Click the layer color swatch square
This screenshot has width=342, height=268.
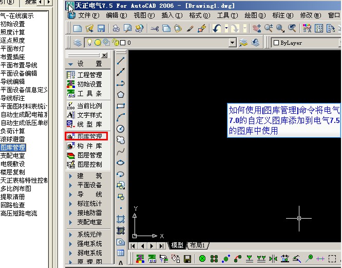tap(123, 43)
